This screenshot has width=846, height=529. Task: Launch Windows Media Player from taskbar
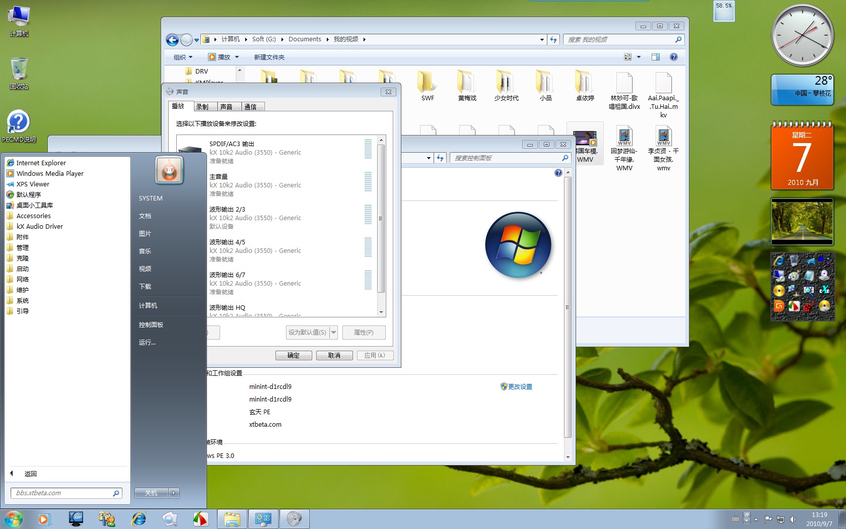click(44, 518)
